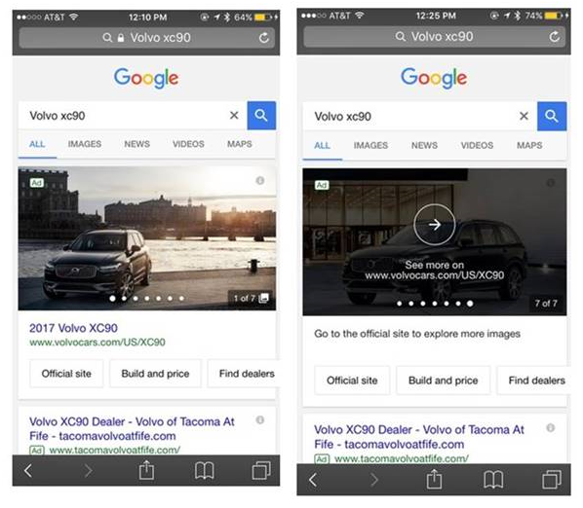Clear the search text with X in right phone
This screenshot has width=583, height=508.
[x=524, y=116]
